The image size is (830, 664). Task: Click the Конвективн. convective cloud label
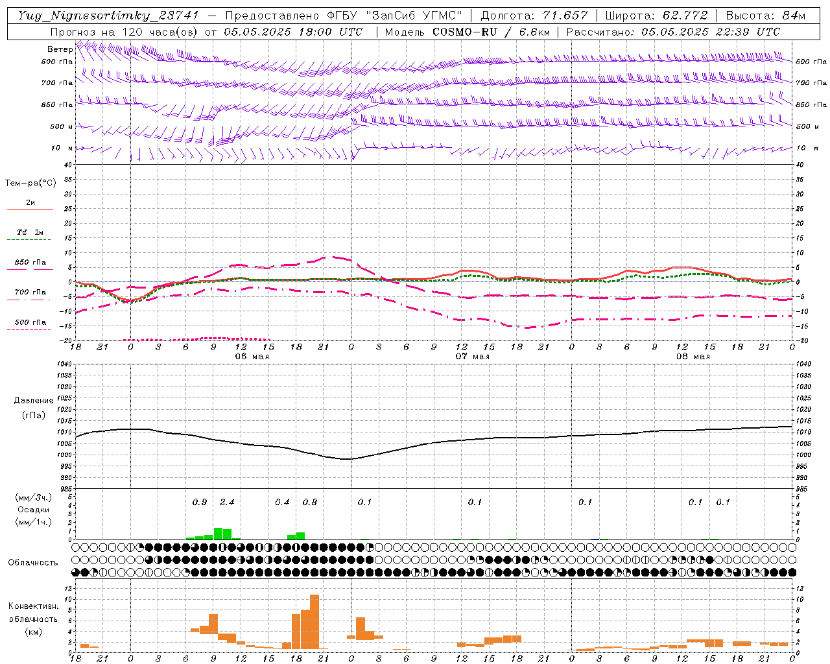tap(33, 606)
